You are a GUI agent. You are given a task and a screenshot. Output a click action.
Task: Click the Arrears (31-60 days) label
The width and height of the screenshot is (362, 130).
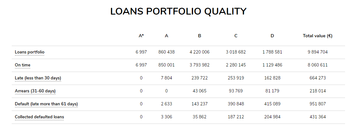point(35,91)
